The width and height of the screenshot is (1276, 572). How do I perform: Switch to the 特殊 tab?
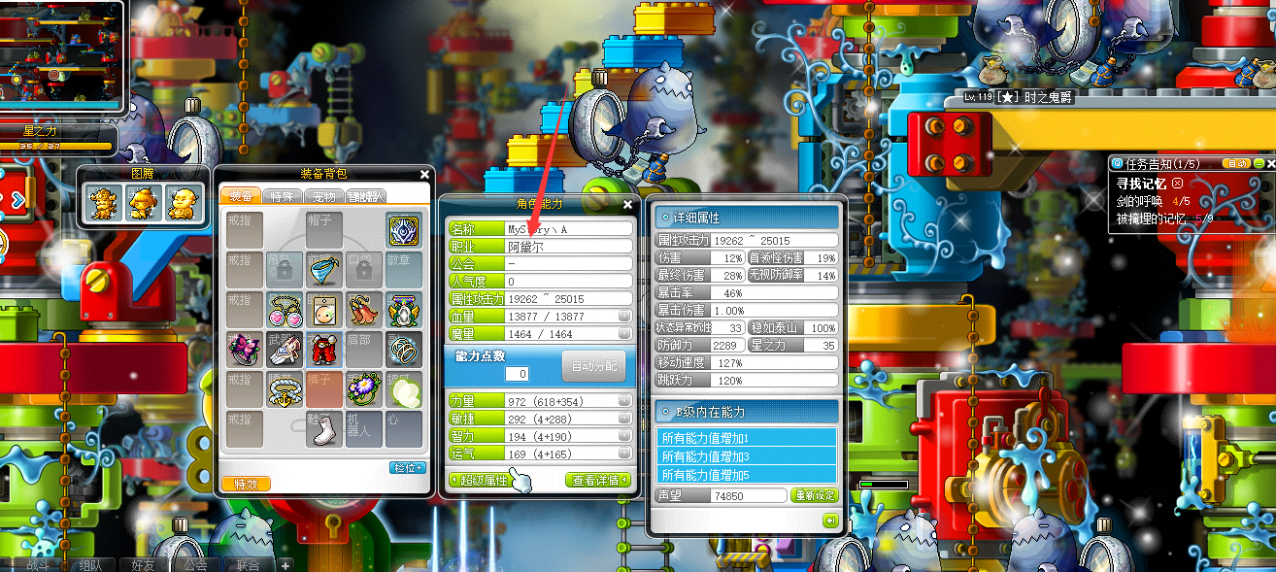pos(283,196)
